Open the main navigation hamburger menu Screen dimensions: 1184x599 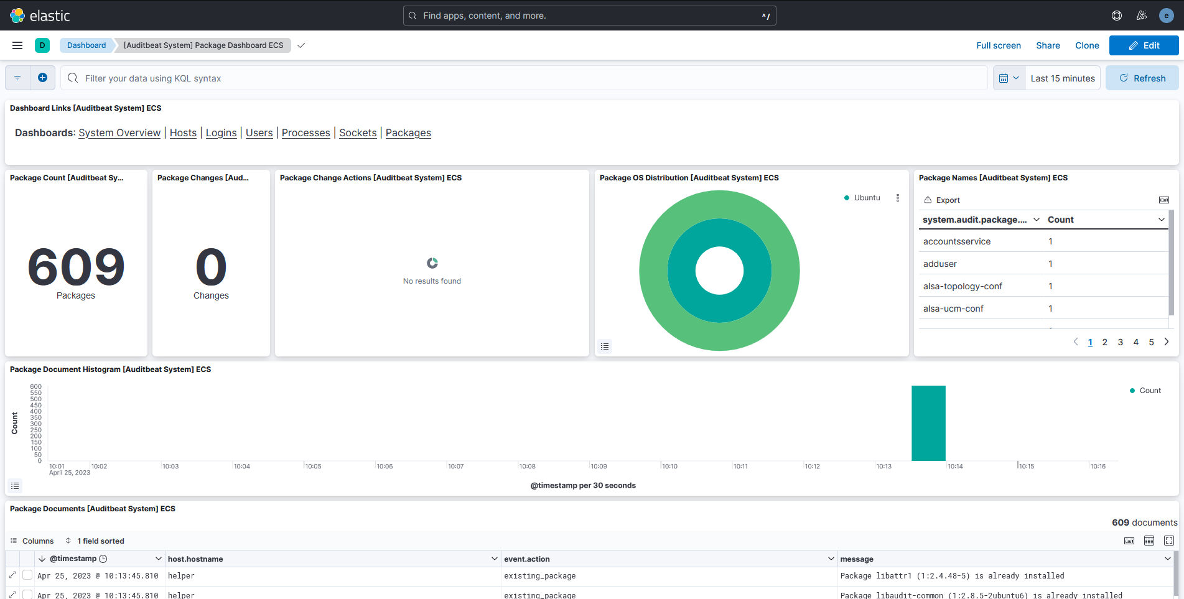tap(17, 45)
